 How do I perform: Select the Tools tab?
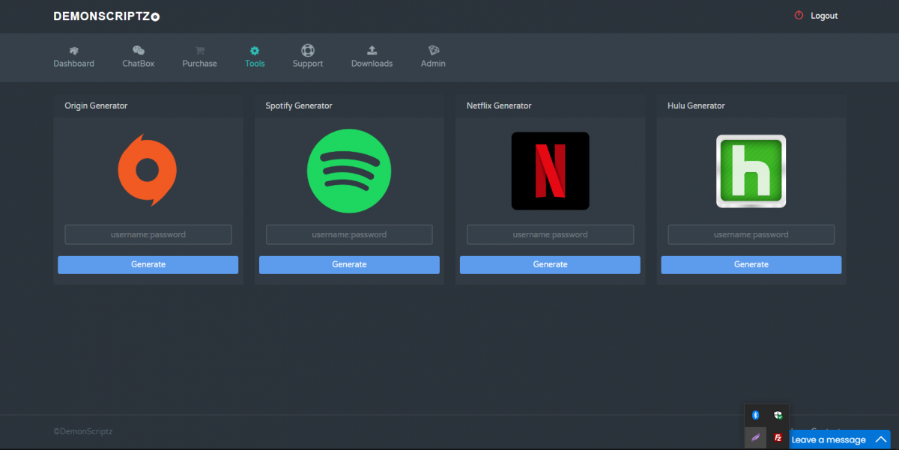255,56
